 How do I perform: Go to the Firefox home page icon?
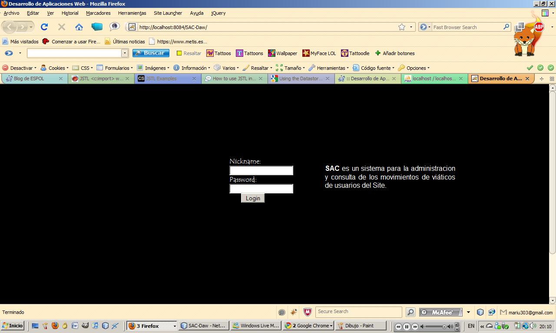[x=79, y=27]
